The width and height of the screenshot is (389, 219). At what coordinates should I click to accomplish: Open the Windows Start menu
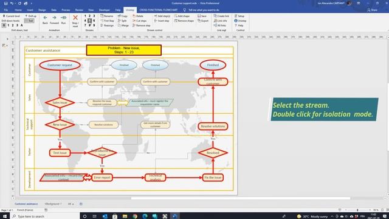(x=5, y=217)
